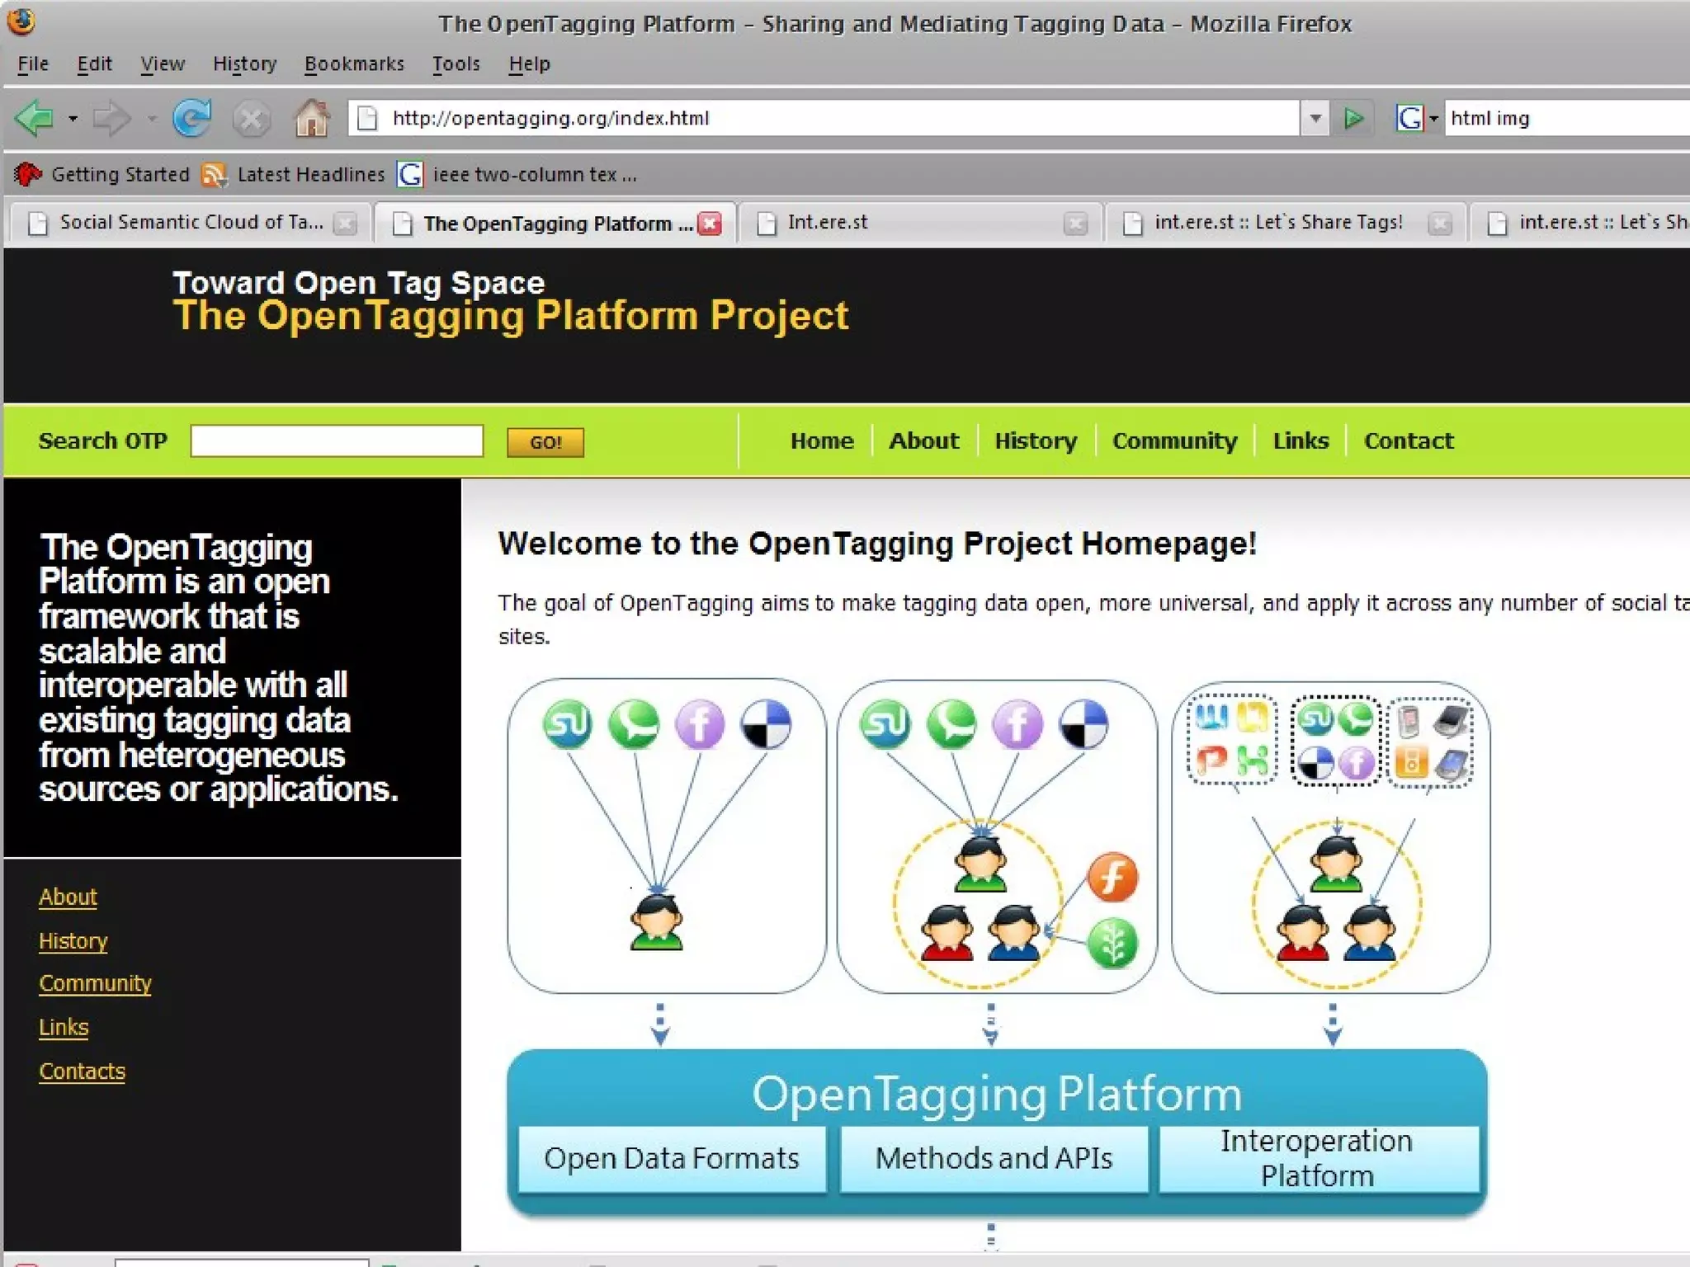Click the Latest Headlines bookmark label
The image size is (1690, 1267).
coord(311,174)
